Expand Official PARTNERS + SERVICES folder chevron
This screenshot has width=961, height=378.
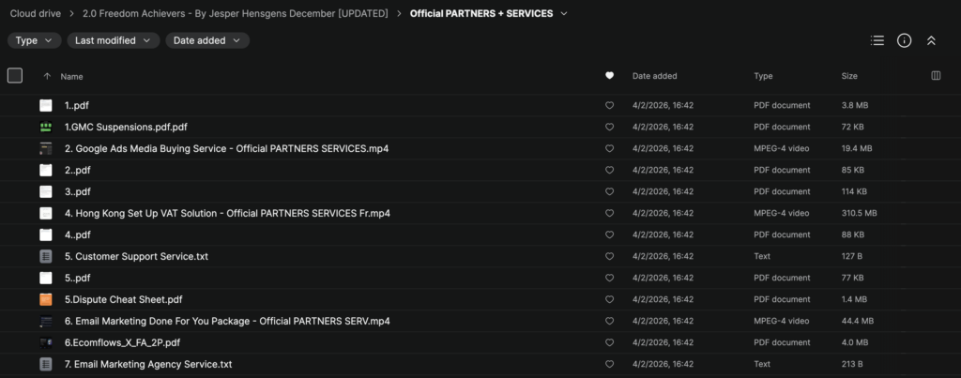564,13
